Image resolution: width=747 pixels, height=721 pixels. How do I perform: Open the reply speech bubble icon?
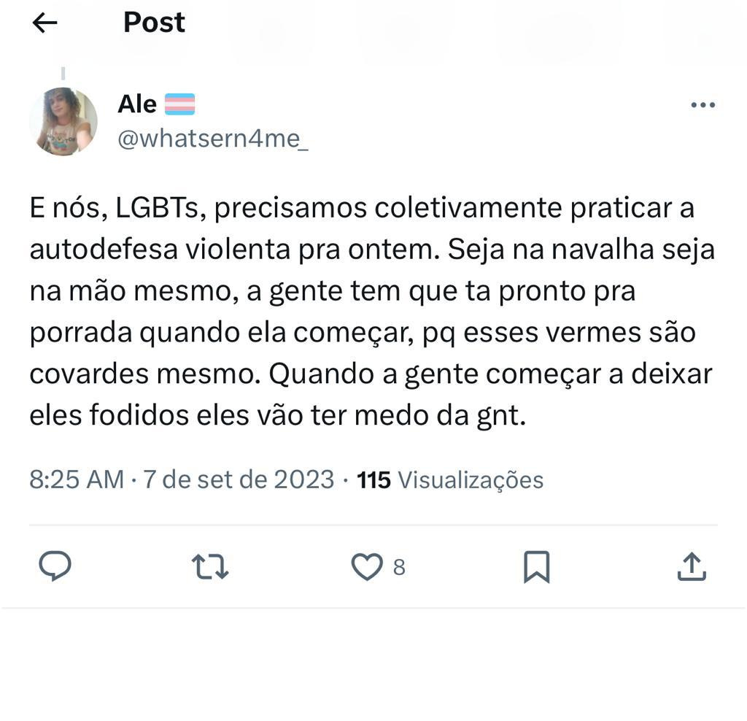[55, 566]
